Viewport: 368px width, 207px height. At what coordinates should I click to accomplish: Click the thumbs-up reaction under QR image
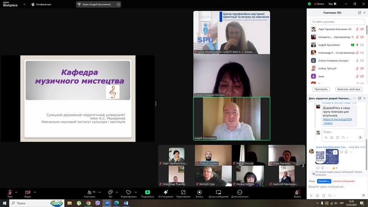(335, 168)
